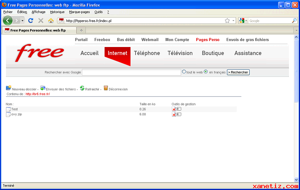Open the Historique menu
This screenshot has height=190, width=300.
(57, 12)
